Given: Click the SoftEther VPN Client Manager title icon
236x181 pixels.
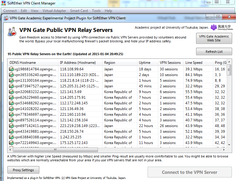Looking at the screenshot, I should (x=3, y=3).
